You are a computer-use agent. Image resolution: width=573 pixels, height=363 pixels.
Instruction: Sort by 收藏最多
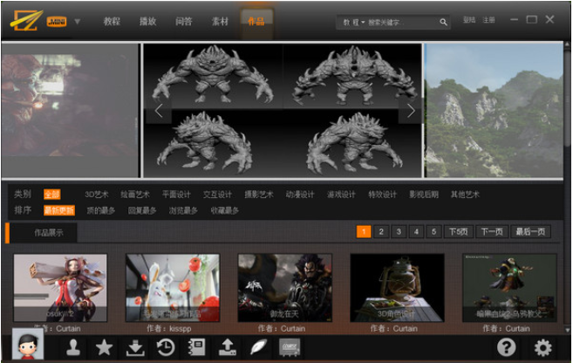(225, 210)
